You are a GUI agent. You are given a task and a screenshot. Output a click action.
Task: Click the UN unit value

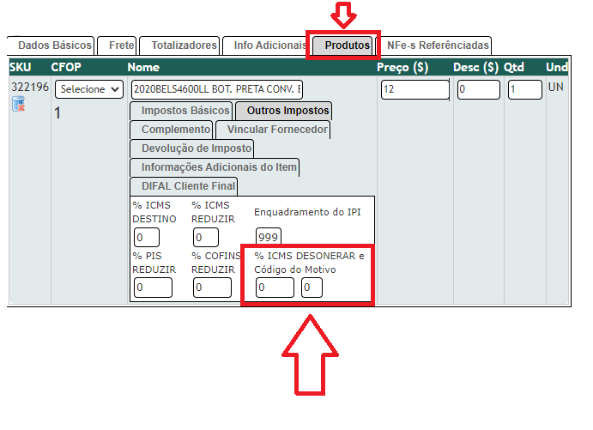pos(556,88)
